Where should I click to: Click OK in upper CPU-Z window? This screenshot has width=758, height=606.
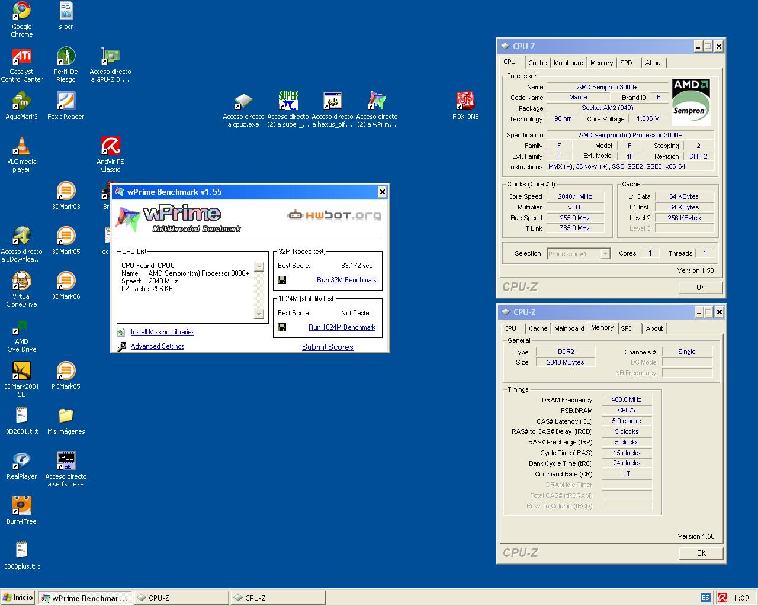click(x=701, y=287)
